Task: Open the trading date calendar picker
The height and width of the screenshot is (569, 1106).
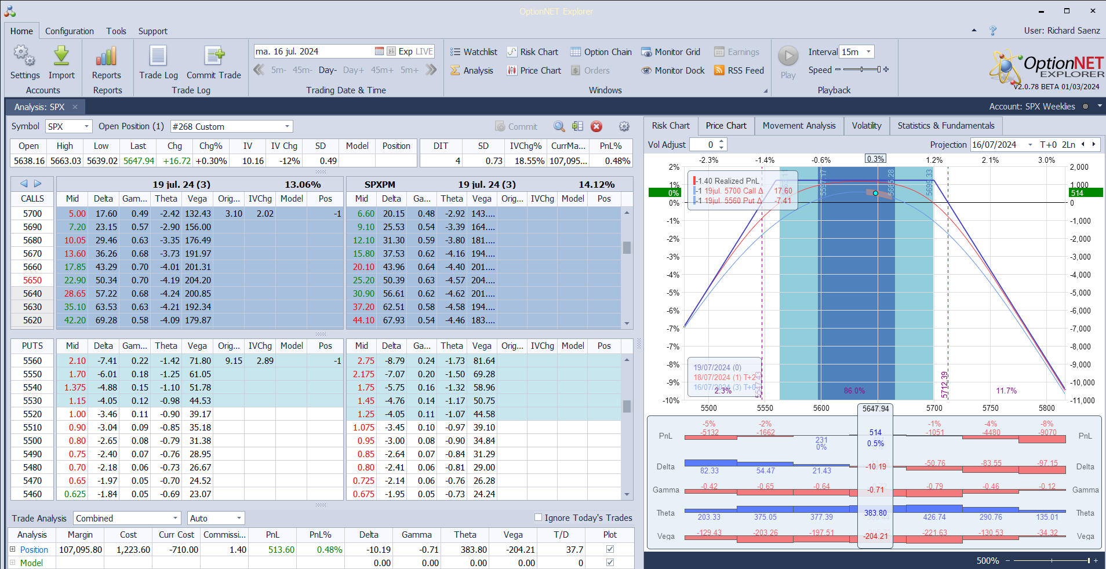Action: pos(379,52)
